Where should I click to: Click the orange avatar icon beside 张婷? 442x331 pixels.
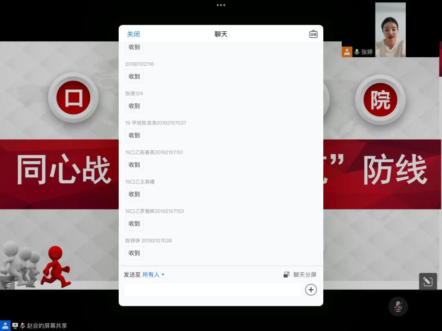347,52
